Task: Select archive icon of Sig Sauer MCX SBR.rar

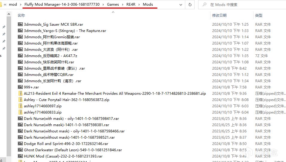Action: click(x=20, y=24)
